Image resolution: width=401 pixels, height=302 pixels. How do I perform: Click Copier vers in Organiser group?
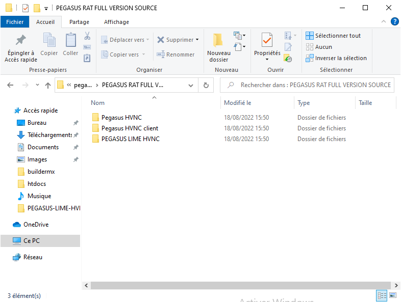tap(123, 54)
